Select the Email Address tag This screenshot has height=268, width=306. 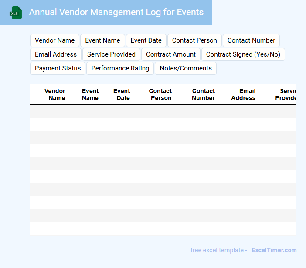pyautogui.click(x=56, y=54)
